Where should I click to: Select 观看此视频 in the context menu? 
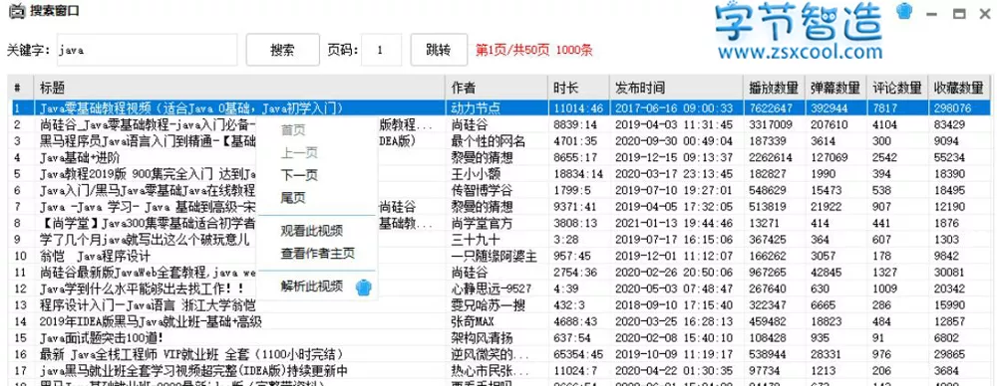click(311, 231)
